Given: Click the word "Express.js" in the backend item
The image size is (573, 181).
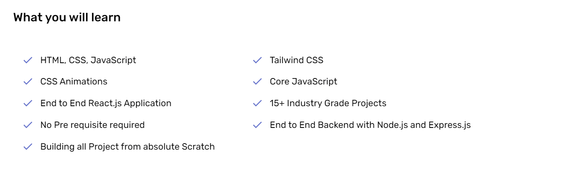Looking at the screenshot, I should [x=449, y=125].
